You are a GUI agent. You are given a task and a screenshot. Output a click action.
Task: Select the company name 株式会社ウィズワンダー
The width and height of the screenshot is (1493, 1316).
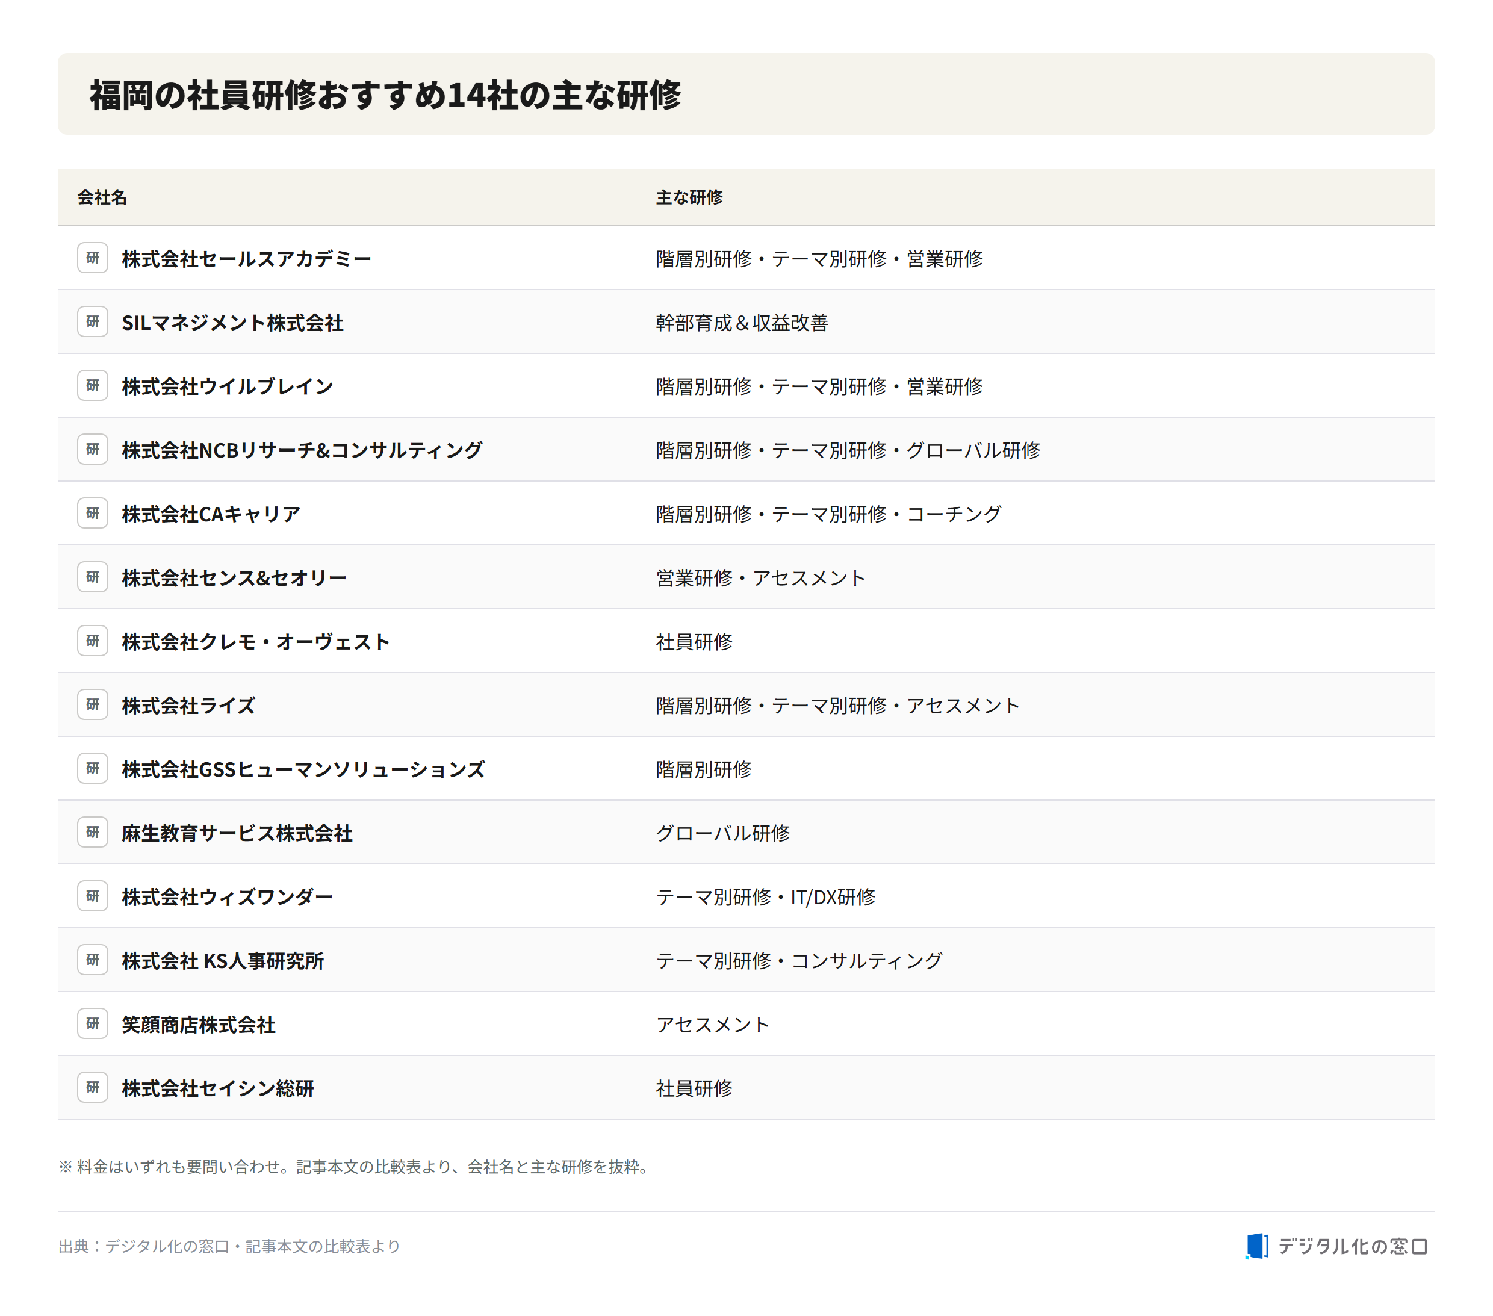[227, 897]
